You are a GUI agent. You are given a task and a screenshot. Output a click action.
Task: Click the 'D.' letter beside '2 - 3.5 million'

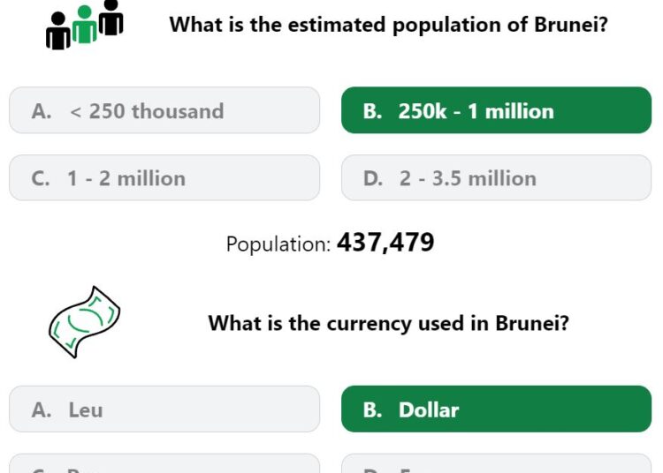373,178
